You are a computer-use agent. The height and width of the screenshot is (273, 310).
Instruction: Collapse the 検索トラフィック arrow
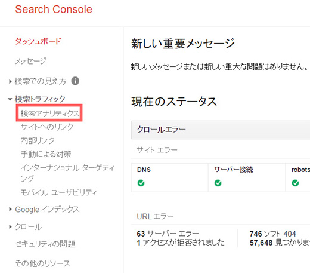tap(10, 99)
